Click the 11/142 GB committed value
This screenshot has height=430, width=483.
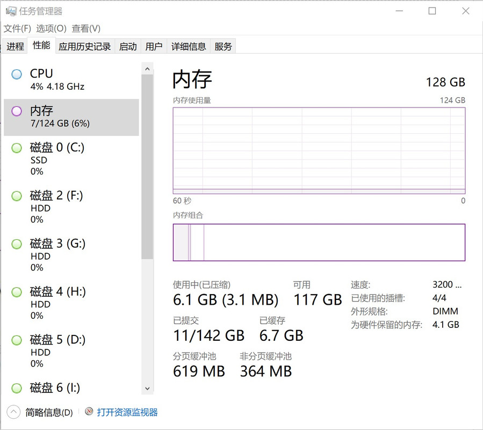point(209,336)
